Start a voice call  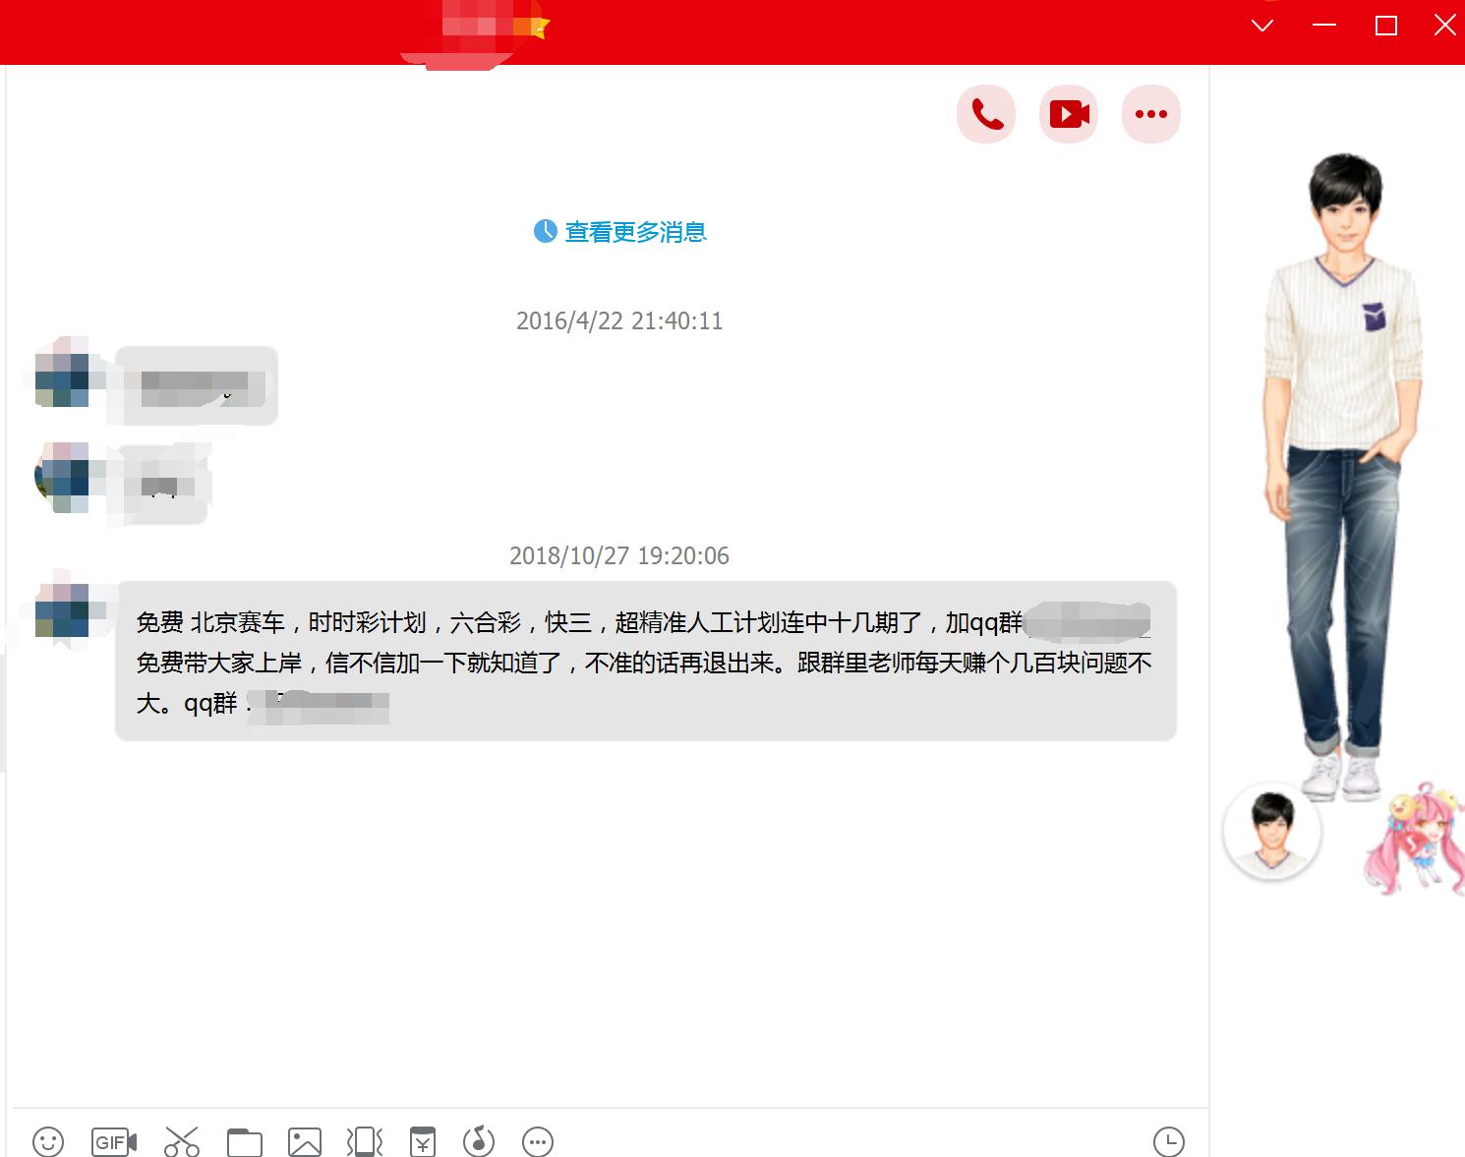[986, 113]
